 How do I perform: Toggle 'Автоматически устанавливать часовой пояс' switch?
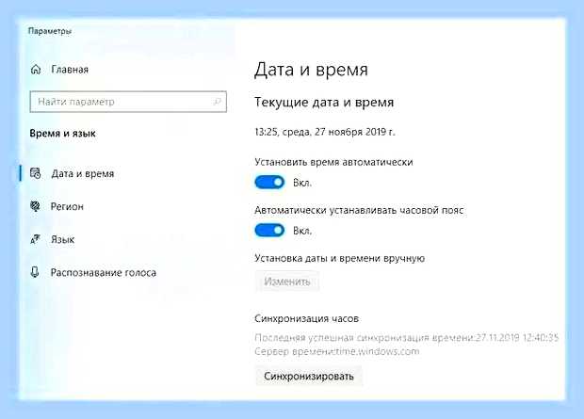(269, 230)
